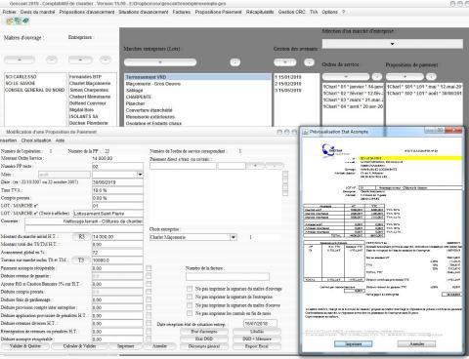This screenshot has width=469, height=359.
Task: Open the Choix entreprise dropdown
Action: pos(234,237)
